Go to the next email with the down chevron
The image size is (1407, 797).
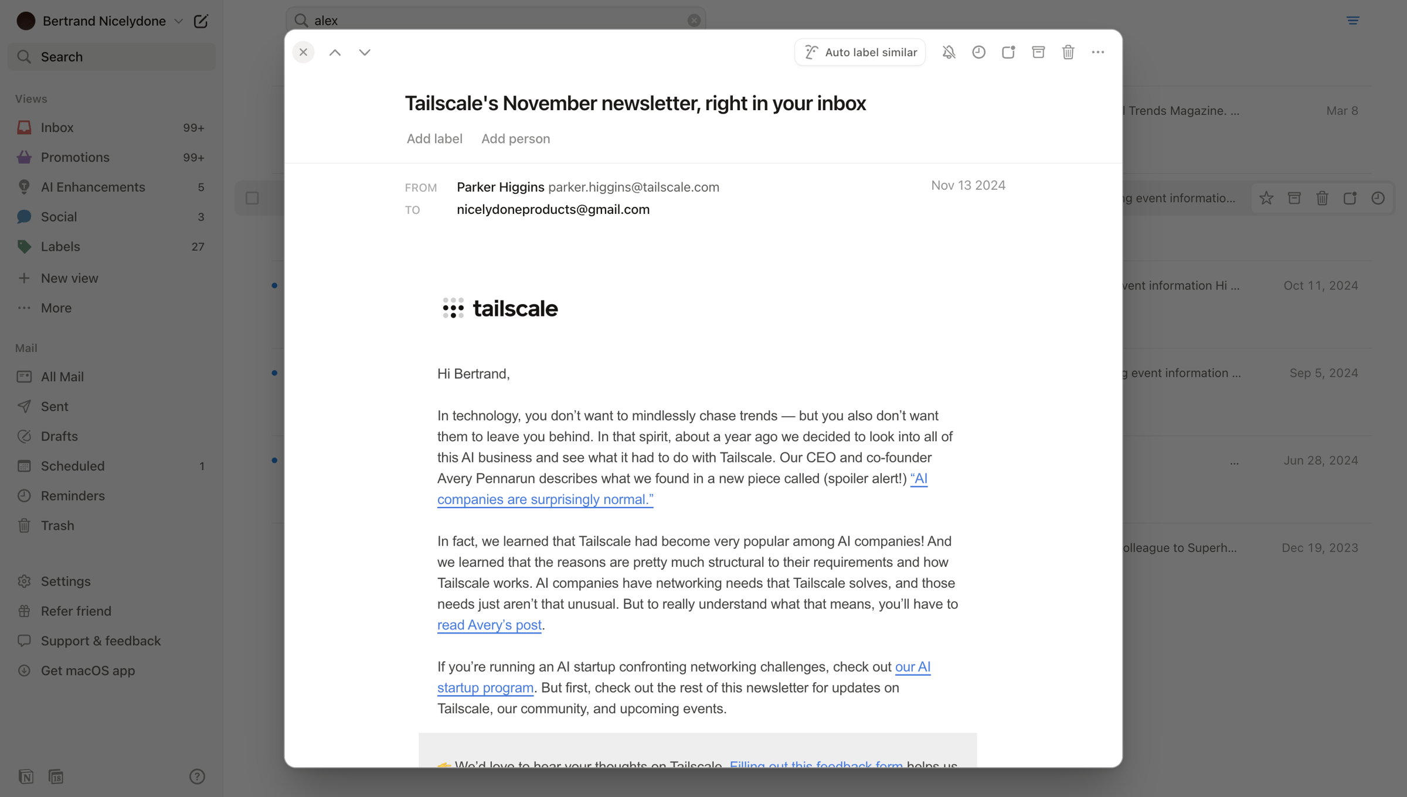click(x=365, y=52)
